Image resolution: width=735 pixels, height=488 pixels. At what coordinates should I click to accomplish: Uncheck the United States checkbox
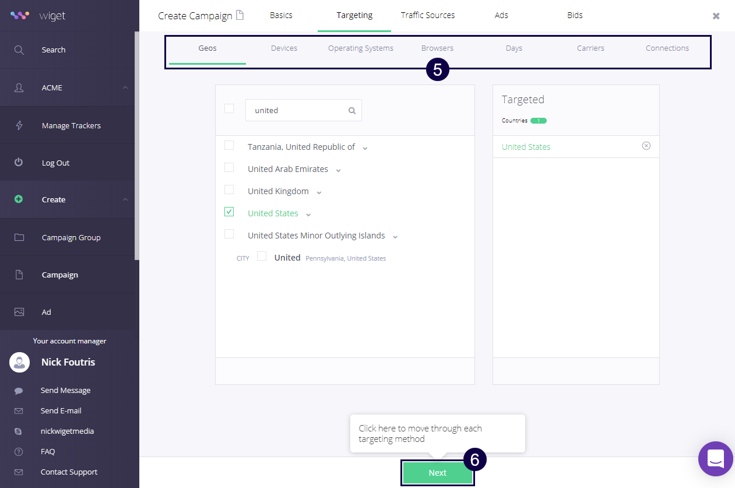coord(229,212)
